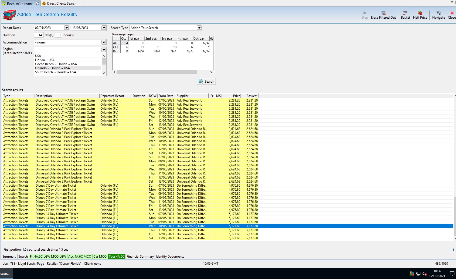The width and height of the screenshot is (456, 279).
Task: Click the Close toolbar icon
Action: coord(452,15)
